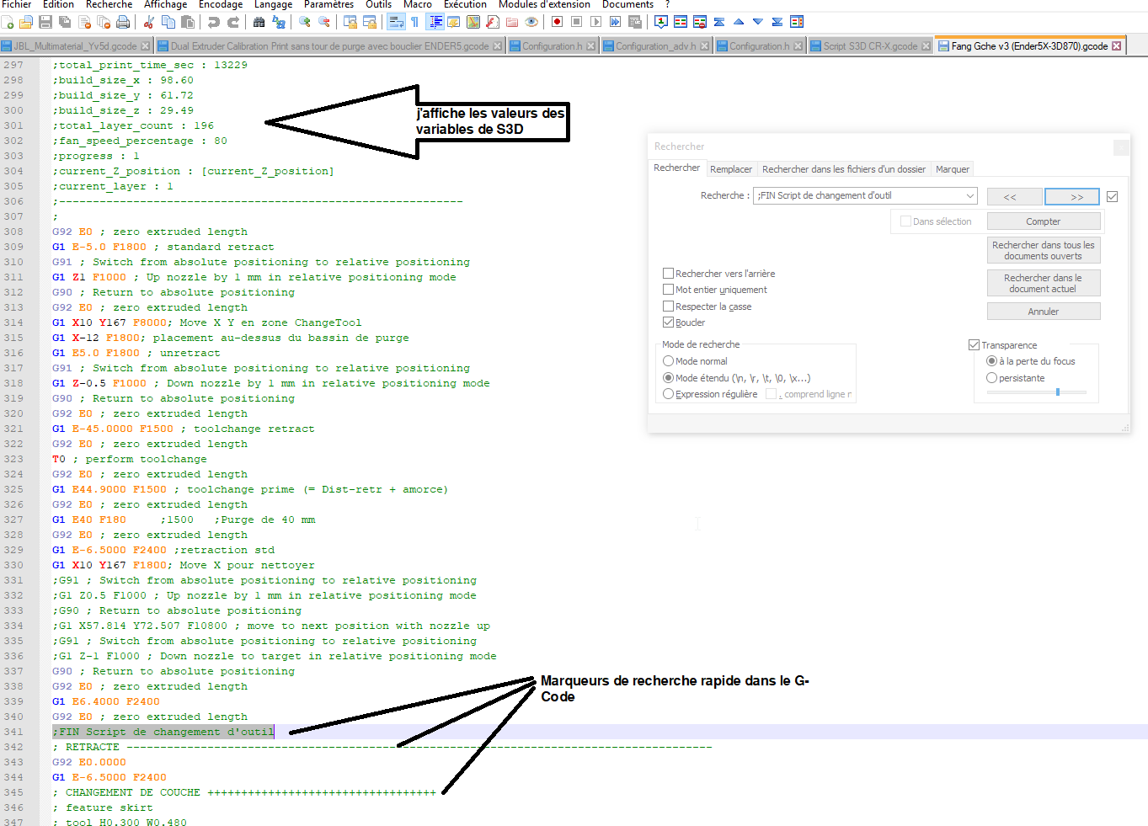Select 'Mode normal' search mode
Screen dimensions: 1148x826
[x=668, y=361]
